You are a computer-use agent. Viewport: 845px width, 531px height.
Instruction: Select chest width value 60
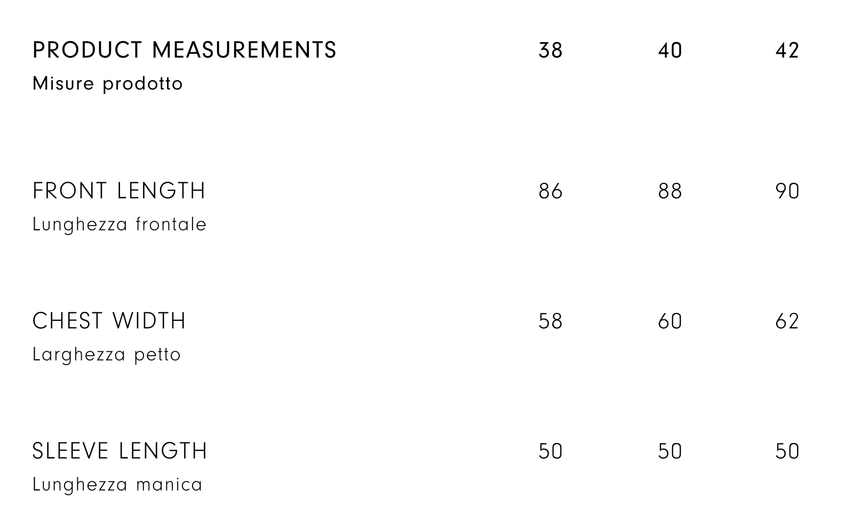670,321
